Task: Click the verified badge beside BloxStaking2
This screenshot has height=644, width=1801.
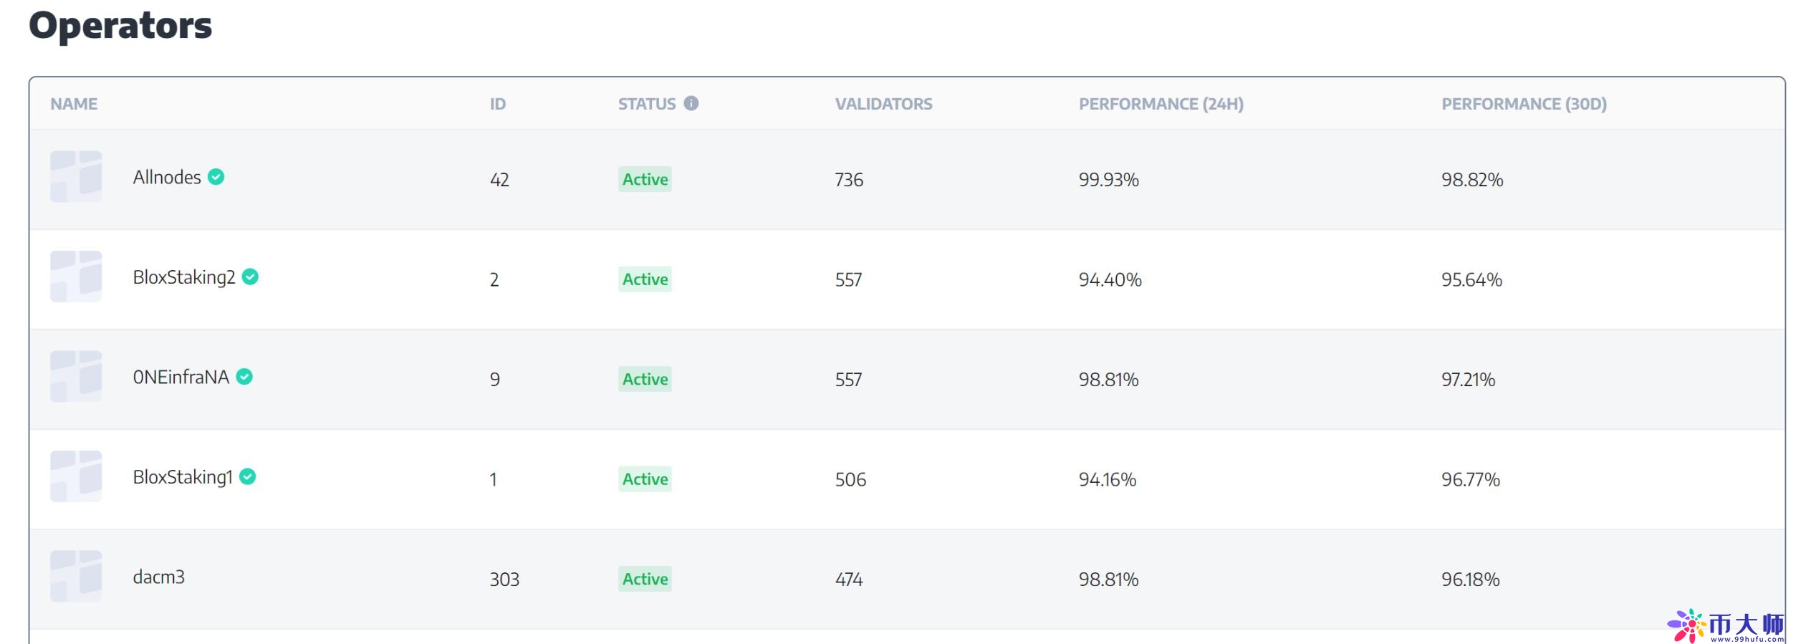Action: coord(250,277)
